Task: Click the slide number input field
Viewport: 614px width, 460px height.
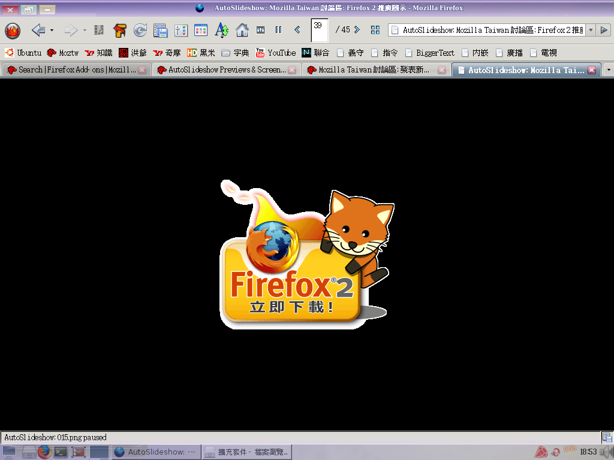Action: coord(319,30)
